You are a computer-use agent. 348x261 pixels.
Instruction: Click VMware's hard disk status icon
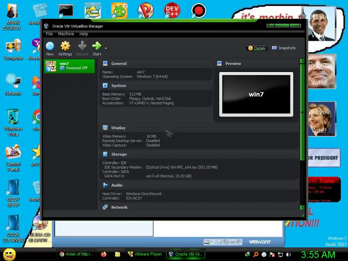pos(206,242)
